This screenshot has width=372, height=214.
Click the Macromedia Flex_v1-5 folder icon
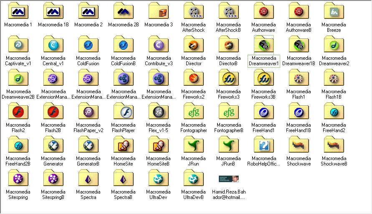pyautogui.click(x=158, y=111)
